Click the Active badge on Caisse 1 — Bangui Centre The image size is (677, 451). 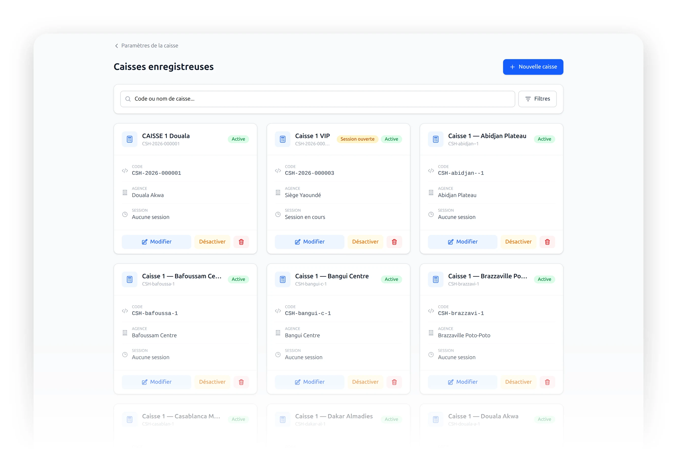pos(391,279)
